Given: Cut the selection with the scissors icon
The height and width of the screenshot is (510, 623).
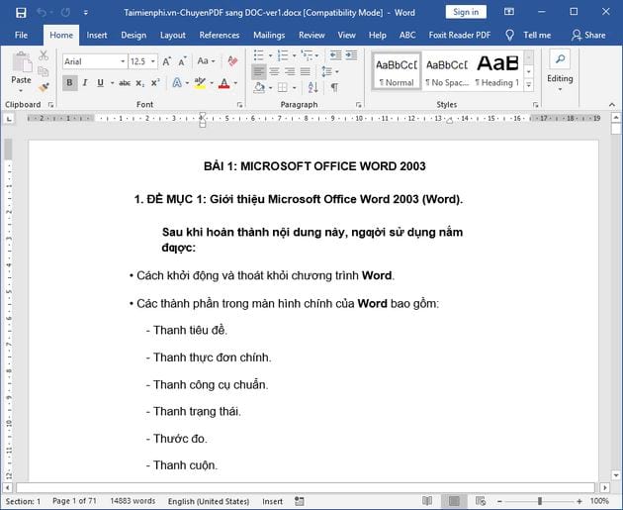Looking at the screenshot, I should tap(44, 55).
